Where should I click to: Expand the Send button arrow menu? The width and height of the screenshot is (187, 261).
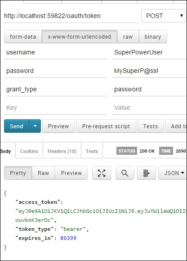pyautogui.click(x=35, y=126)
